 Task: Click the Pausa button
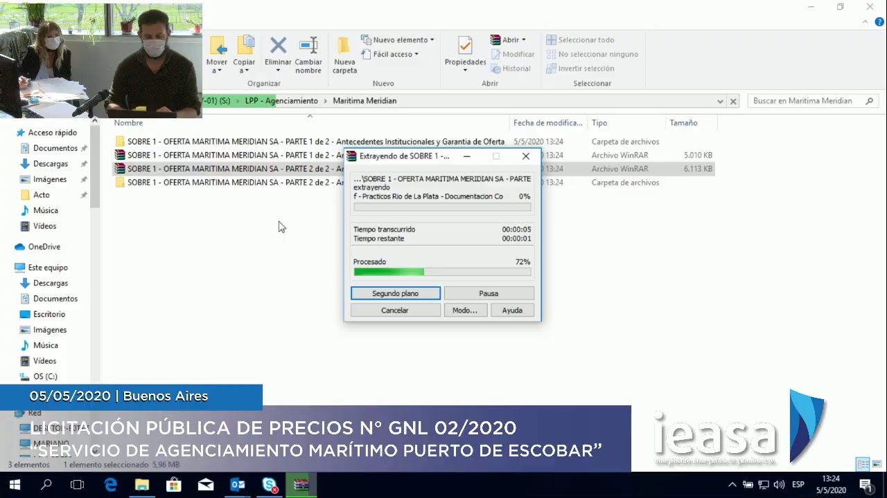pyautogui.click(x=489, y=293)
